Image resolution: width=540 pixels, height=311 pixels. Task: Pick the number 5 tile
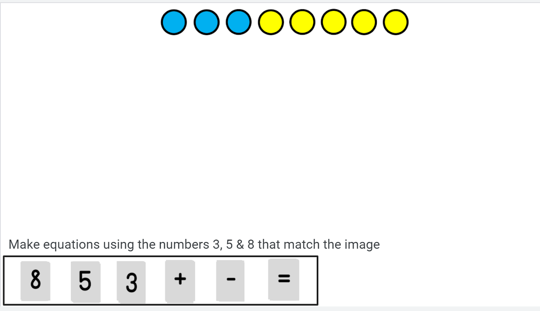coord(85,282)
